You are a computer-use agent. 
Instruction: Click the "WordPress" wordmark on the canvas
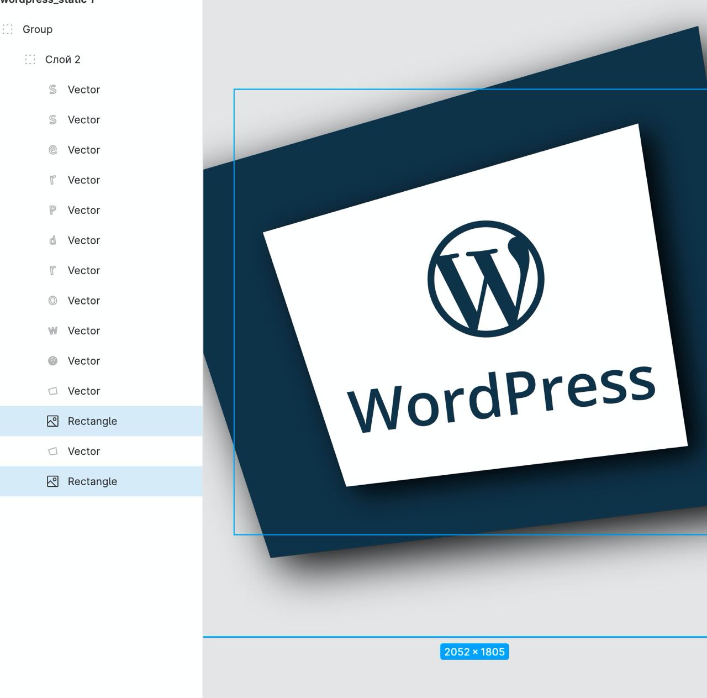tap(502, 399)
